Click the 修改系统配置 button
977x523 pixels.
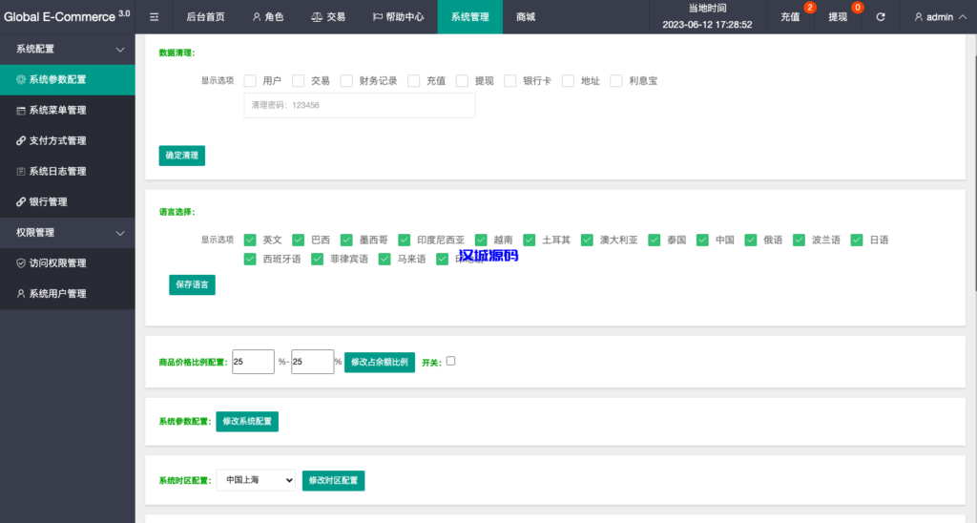point(247,422)
